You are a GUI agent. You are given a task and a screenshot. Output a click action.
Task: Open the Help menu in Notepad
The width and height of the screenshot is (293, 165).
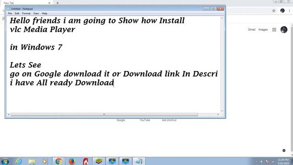click(44, 13)
